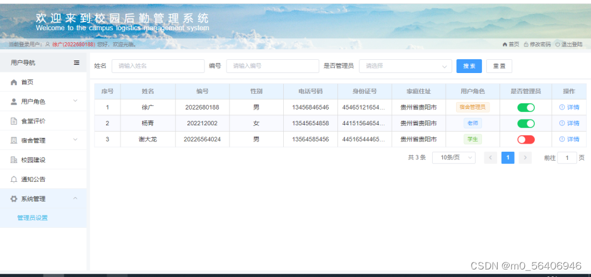Screen dimensions: 591x277
Task: Click phone number 13456846546
Action: (x=310, y=107)
